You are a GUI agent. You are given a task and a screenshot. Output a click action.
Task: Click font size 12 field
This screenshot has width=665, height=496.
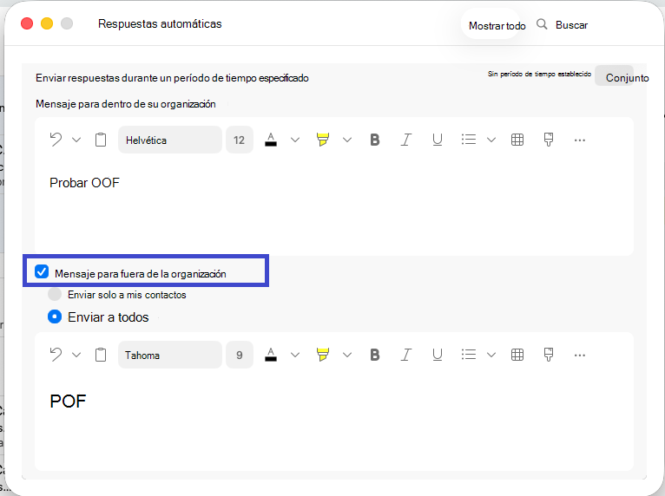240,140
